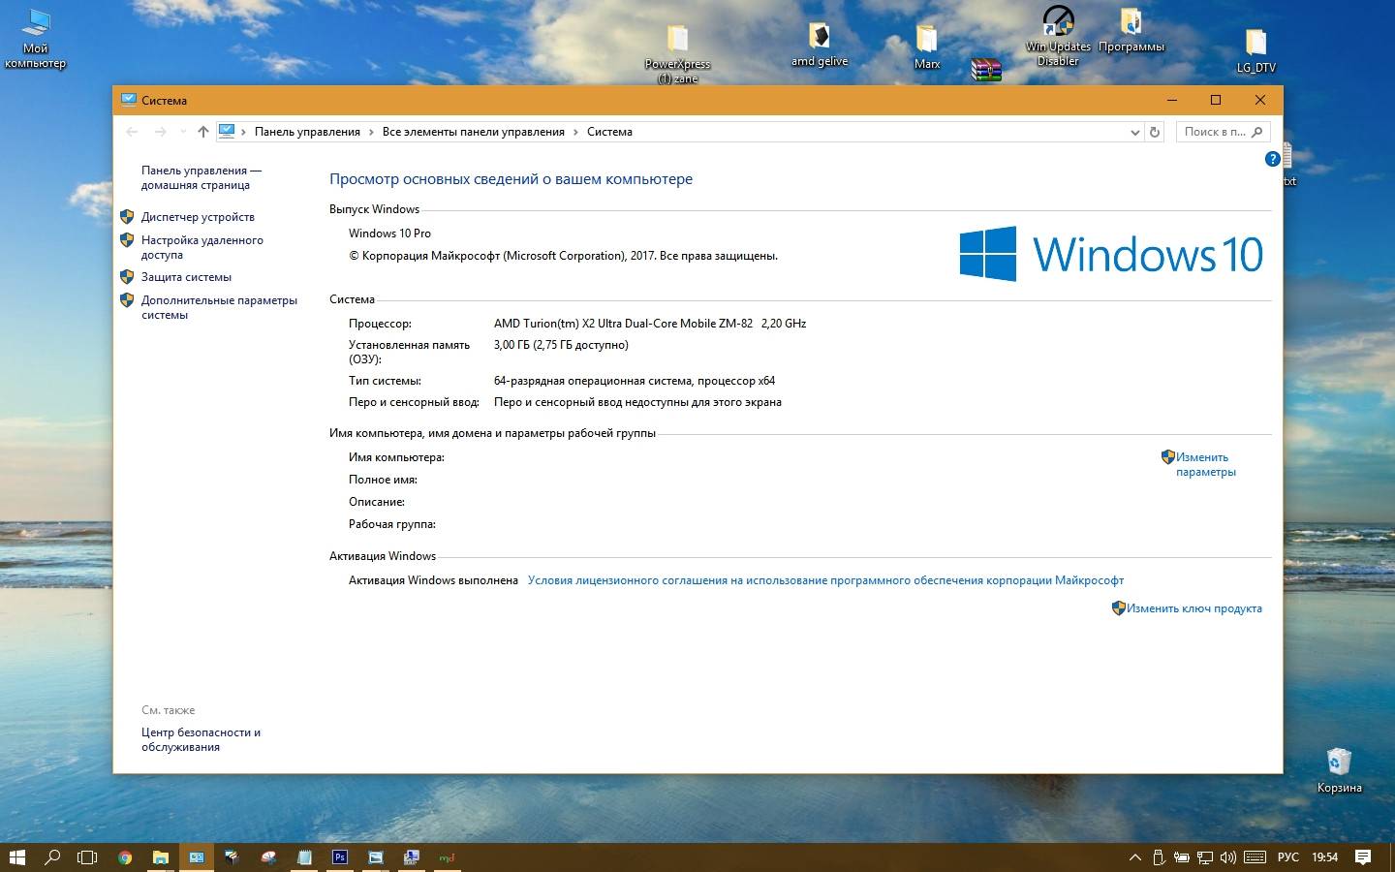Click the back navigation arrow
1395x872 pixels.
(x=133, y=132)
